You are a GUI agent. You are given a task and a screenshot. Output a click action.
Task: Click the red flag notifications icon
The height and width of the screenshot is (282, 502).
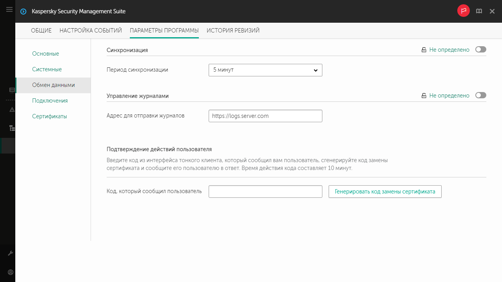click(x=463, y=11)
